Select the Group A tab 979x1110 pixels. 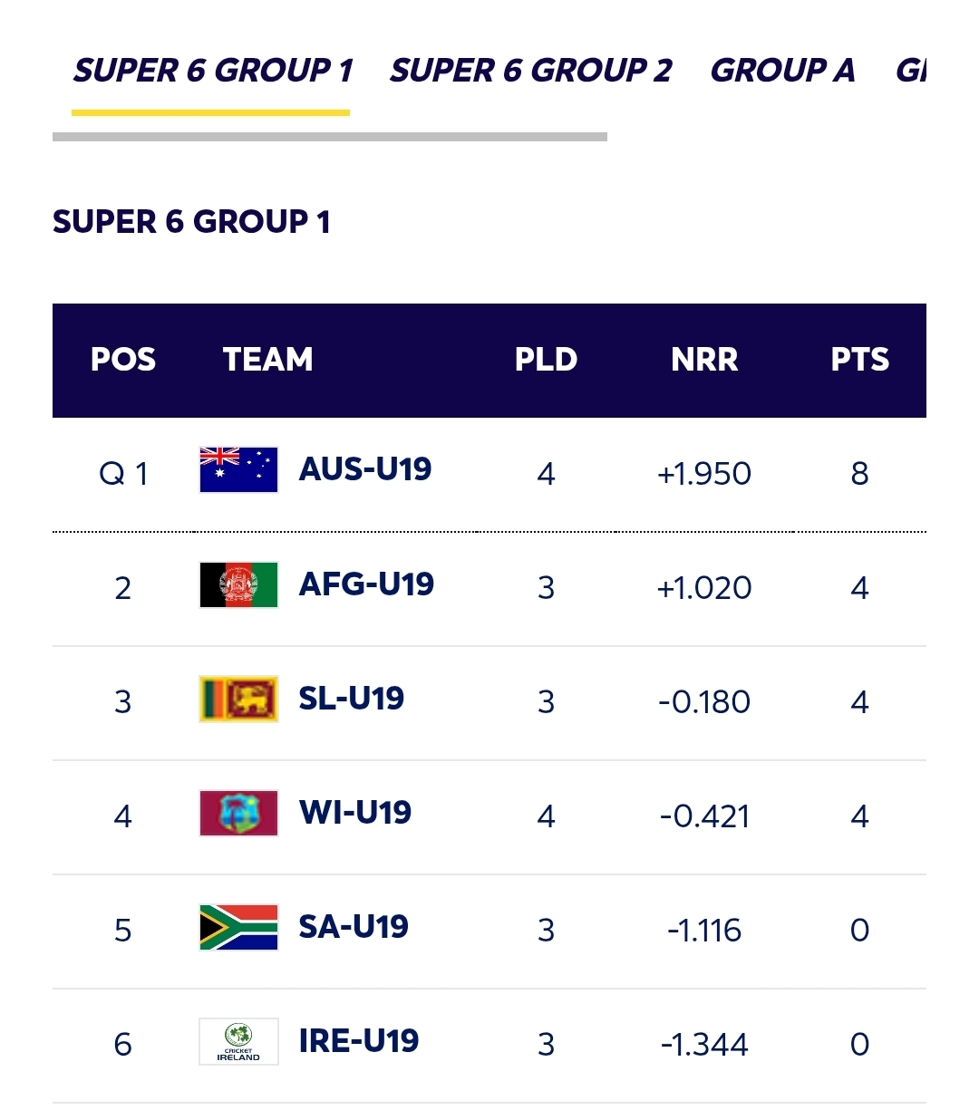click(x=782, y=71)
